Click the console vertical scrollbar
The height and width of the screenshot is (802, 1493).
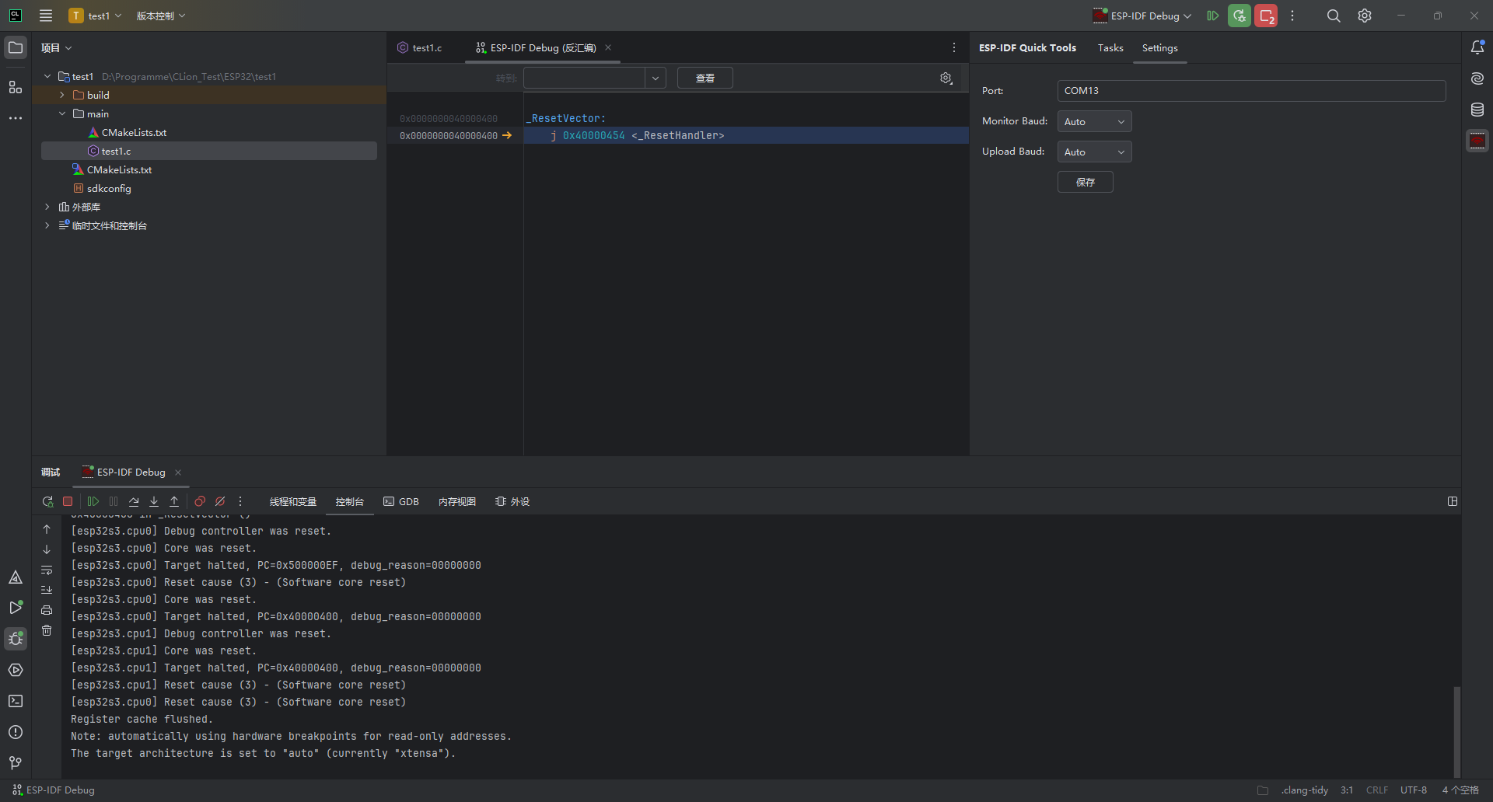click(1456, 731)
